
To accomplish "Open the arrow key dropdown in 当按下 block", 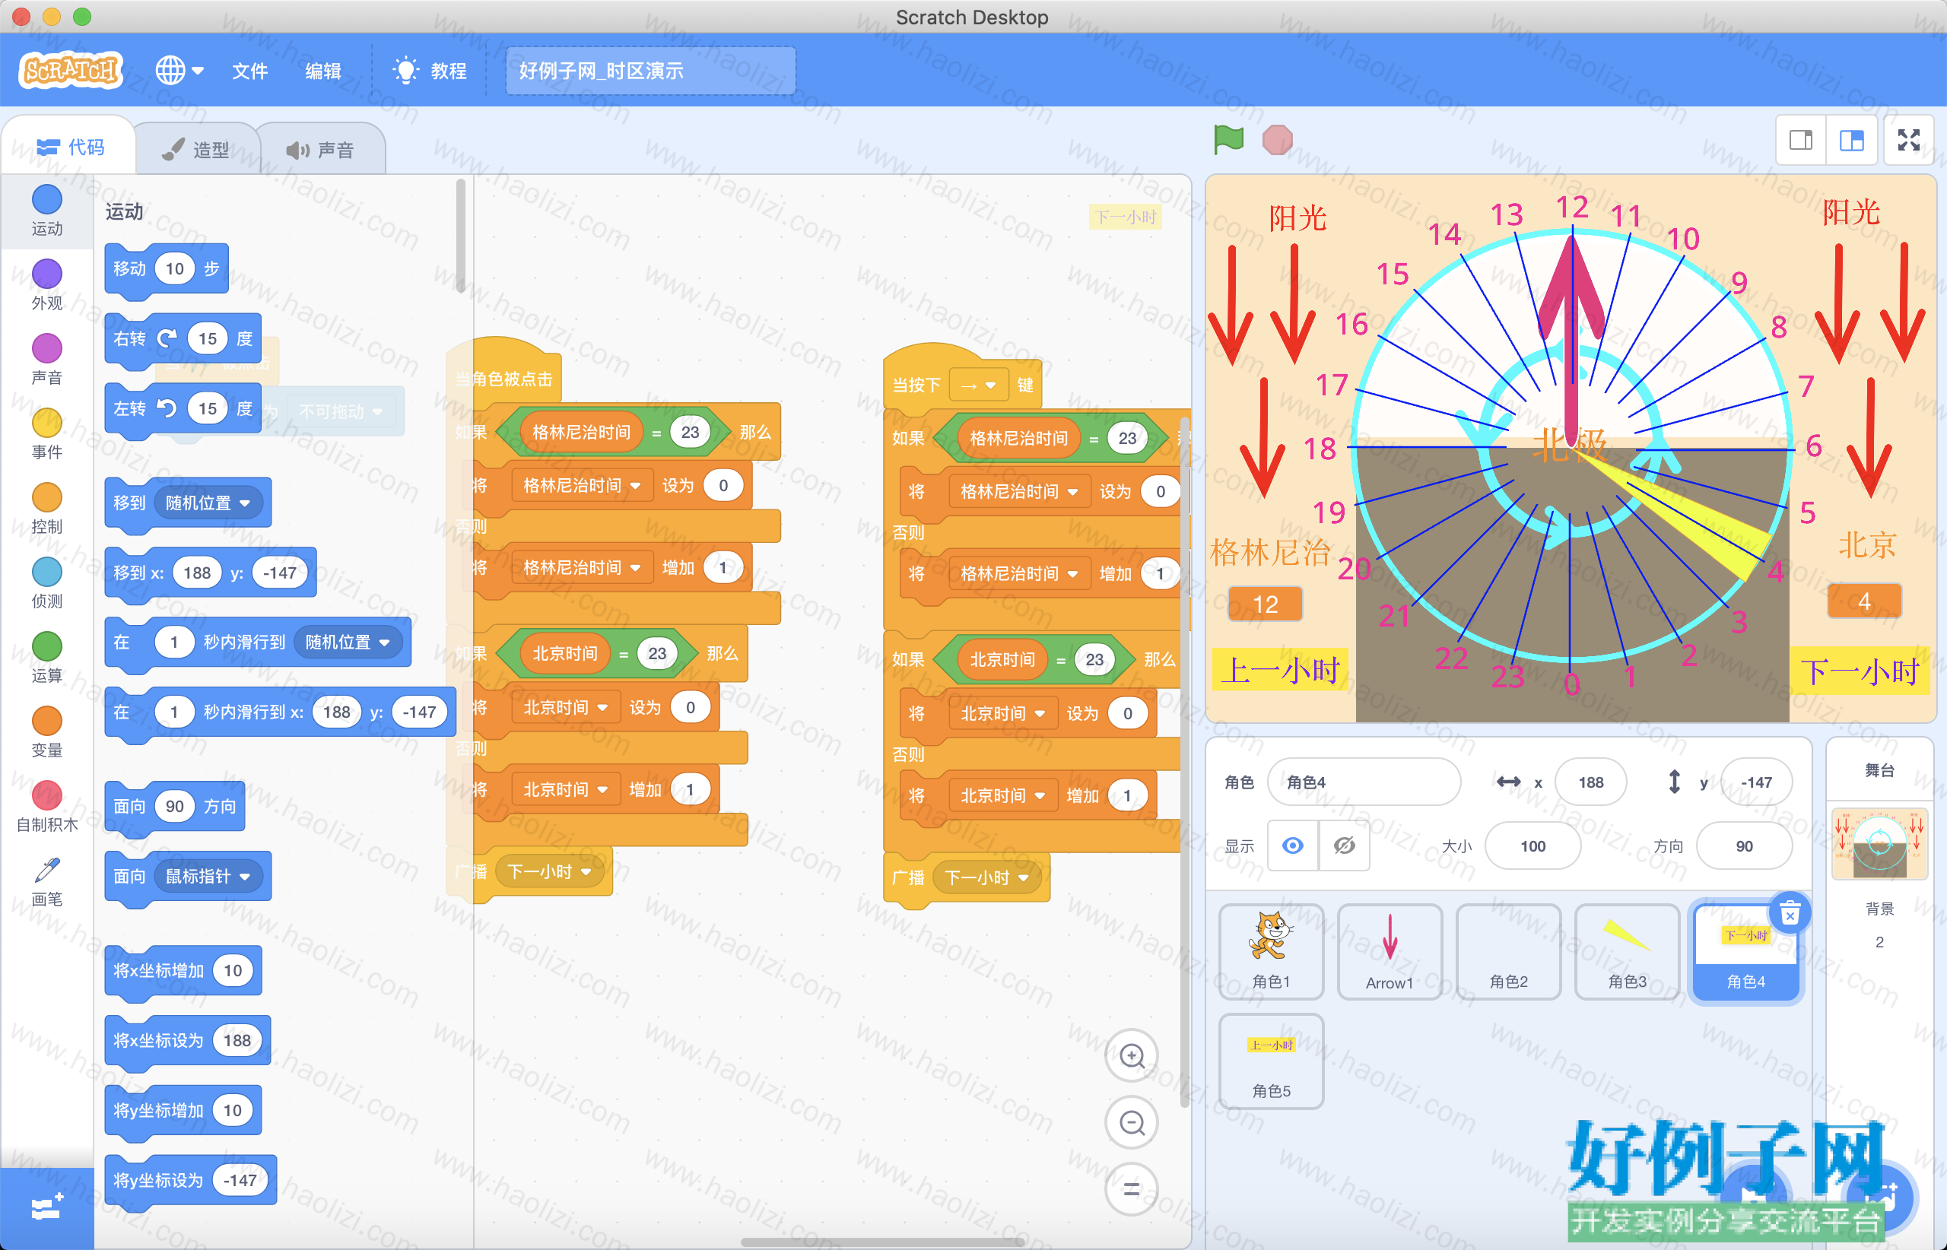I will pyautogui.click(x=978, y=385).
